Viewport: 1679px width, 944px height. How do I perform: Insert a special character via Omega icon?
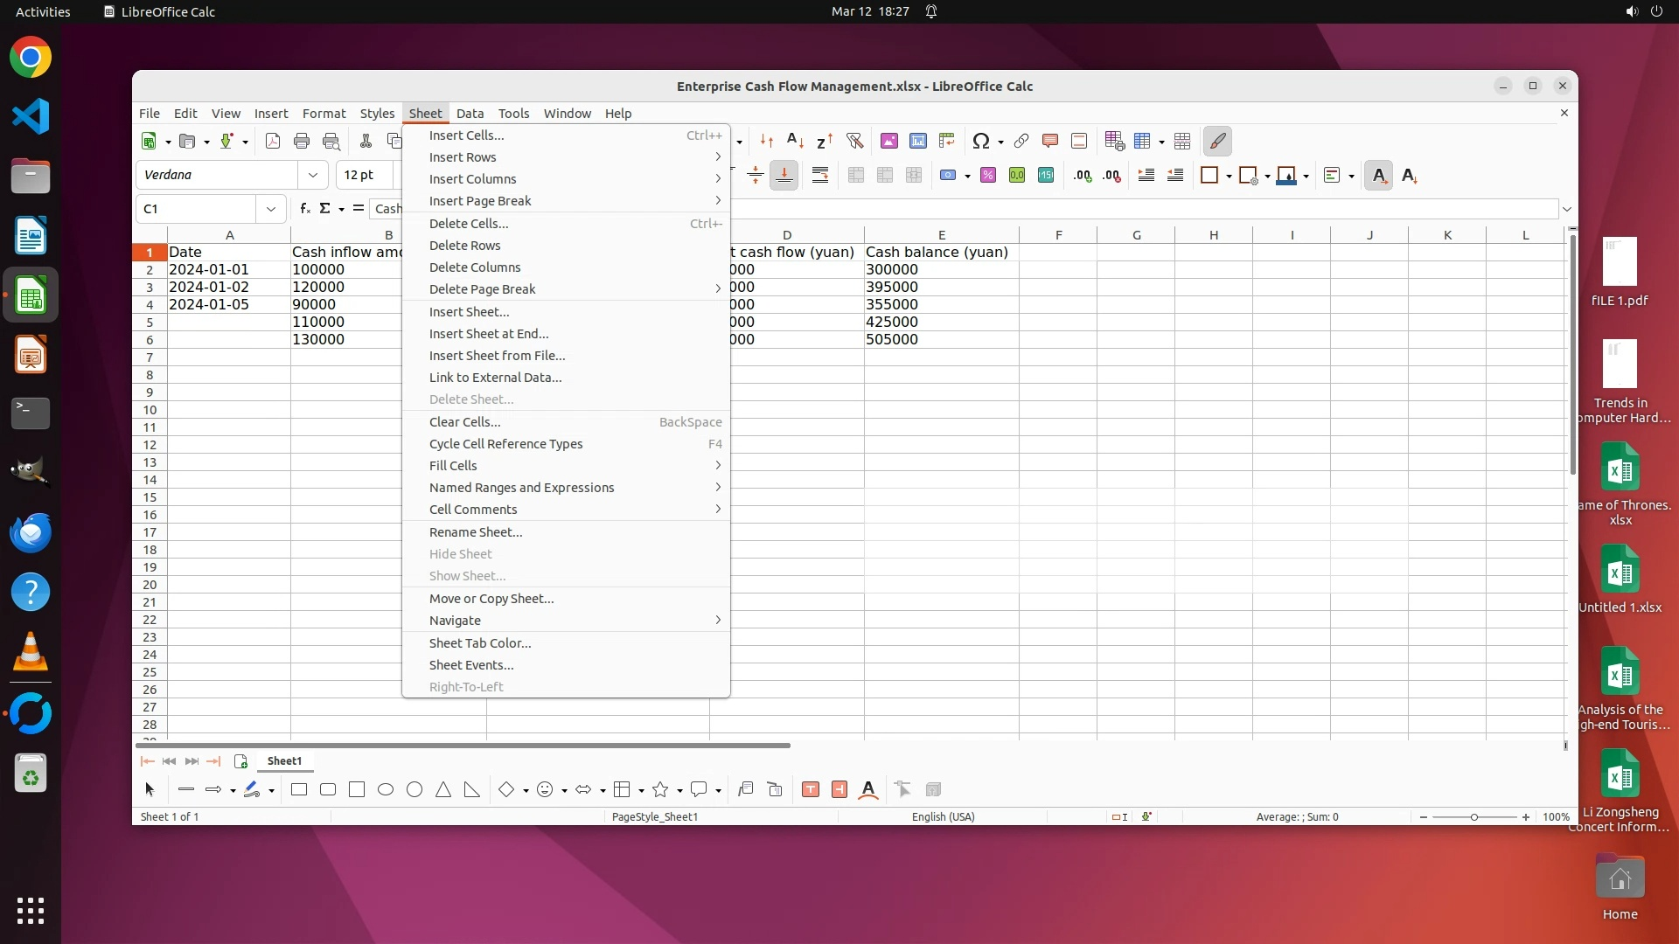(980, 141)
